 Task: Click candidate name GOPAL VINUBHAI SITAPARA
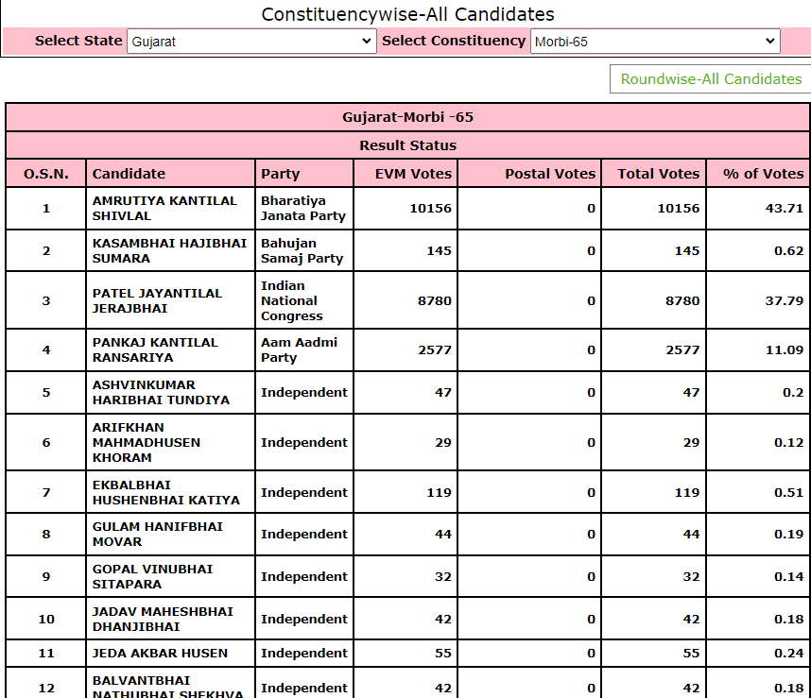click(152, 576)
